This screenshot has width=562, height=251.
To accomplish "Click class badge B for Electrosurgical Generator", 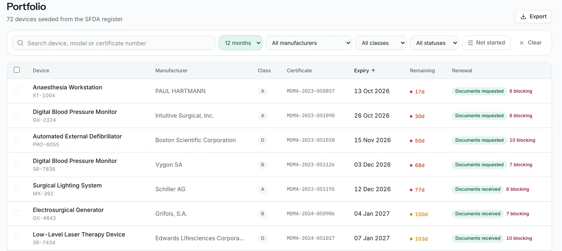I will (x=263, y=214).
